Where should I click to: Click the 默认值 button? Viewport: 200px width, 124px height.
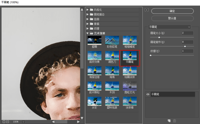pos(172,18)
